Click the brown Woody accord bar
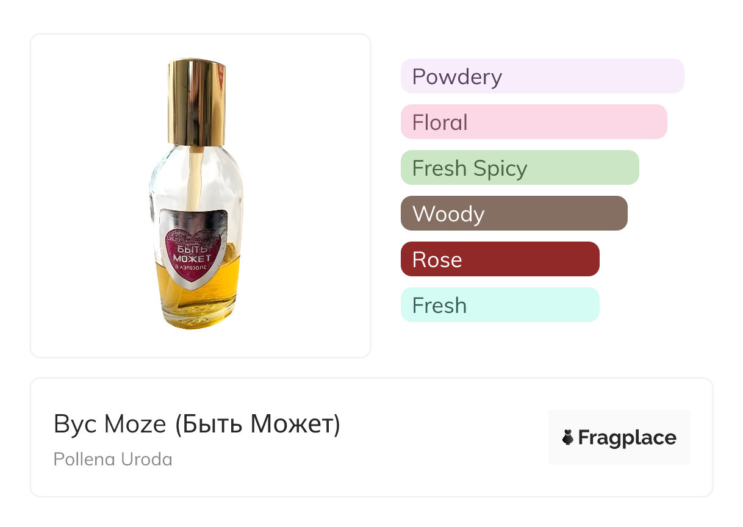The height and width of the screenshot is (527, 743). click(514, 213)
